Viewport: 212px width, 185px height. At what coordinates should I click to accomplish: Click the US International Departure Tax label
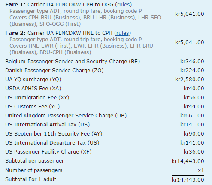[x=52, y=143]
